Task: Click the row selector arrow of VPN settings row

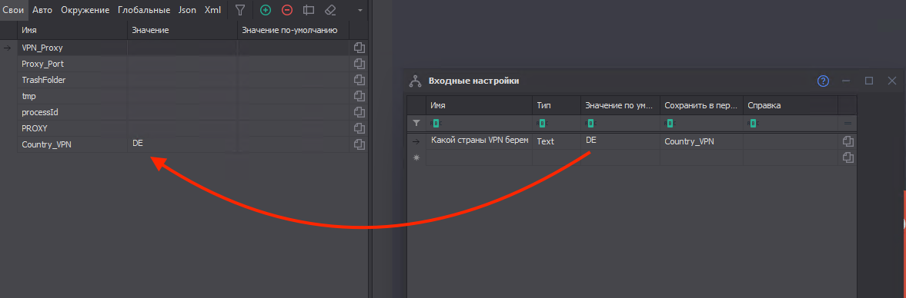Action: [416, 141]
